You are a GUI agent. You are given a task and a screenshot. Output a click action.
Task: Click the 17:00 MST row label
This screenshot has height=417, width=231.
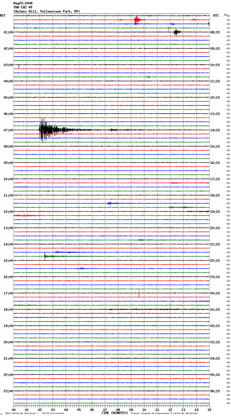8,293
